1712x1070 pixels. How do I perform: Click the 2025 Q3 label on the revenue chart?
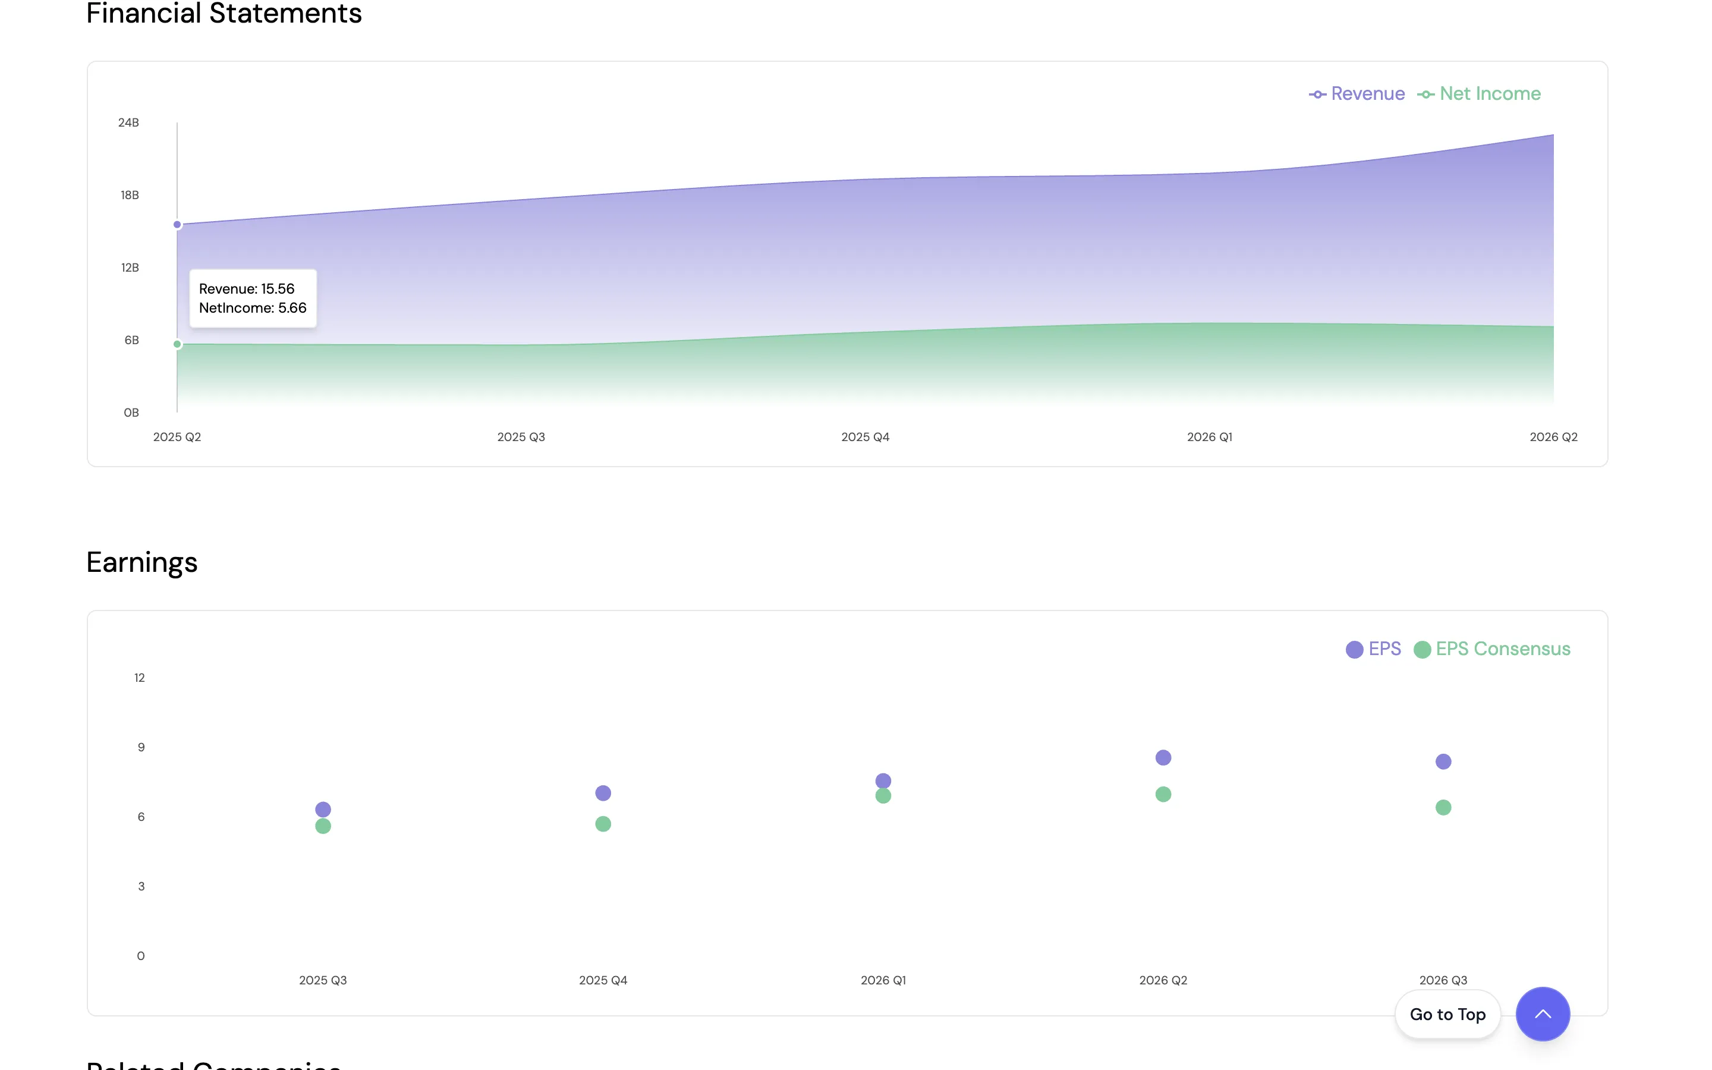pos(521,437)
